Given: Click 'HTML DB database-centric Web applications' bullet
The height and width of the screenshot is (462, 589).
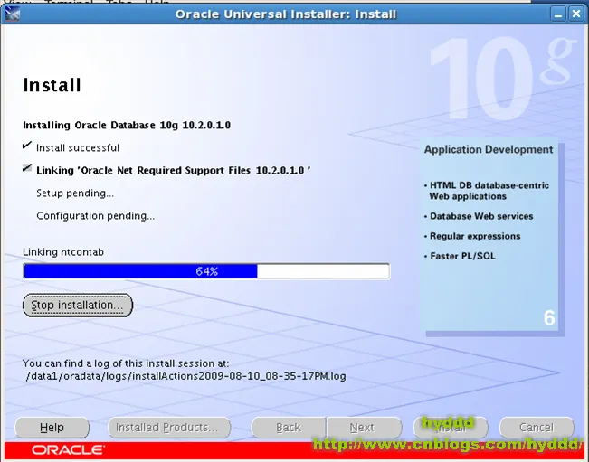Looking at the screenshot, I should (x=487, y=191).
